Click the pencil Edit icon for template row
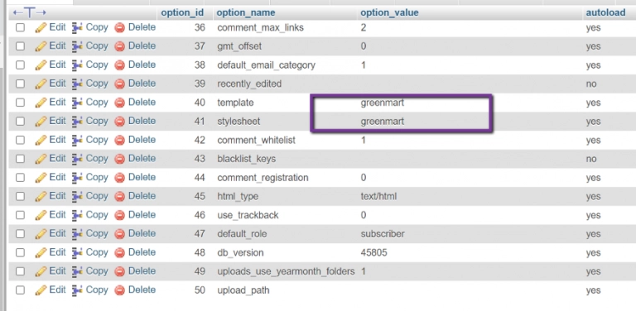Viewport: 636px width, 311px height. (x=41, y=103)
